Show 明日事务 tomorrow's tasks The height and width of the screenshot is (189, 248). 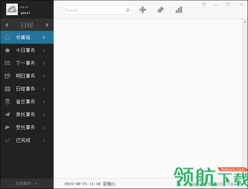point(27,76)
